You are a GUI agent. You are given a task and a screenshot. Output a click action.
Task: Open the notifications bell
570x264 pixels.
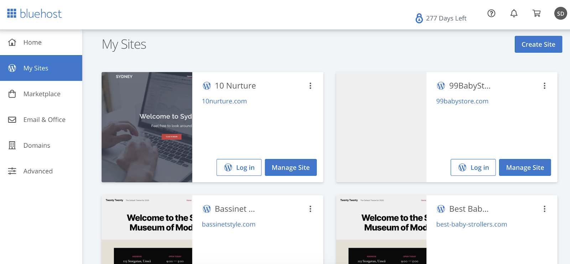(514, 14)
